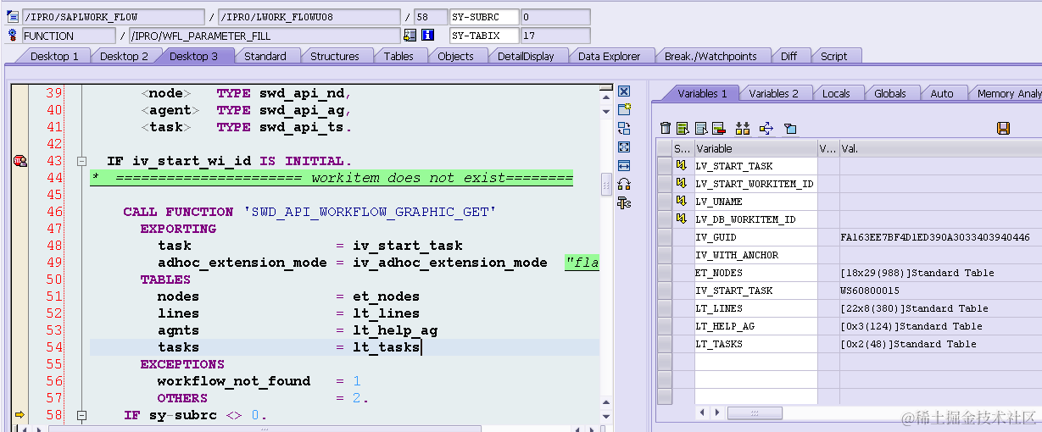Screen dimensions: 1042x432
Task: Click the yellow change icon for LV_START_WORKITEM_ID
Action: coord(681,184)
